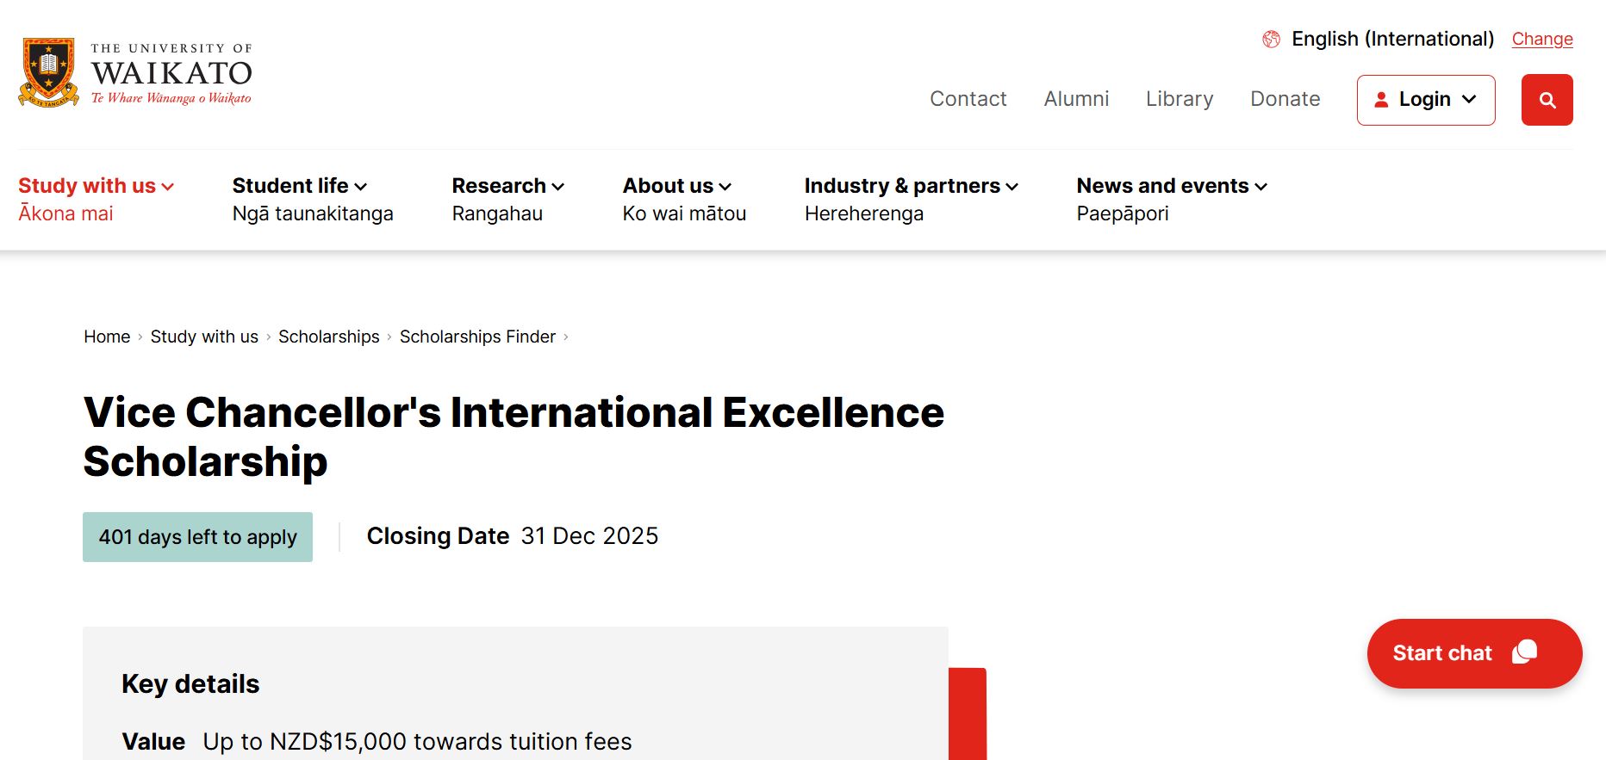This screenshot has height=760, width=1606.
Task: Click the Ko wai mātou subtitle text
Action: pos(684,213)
